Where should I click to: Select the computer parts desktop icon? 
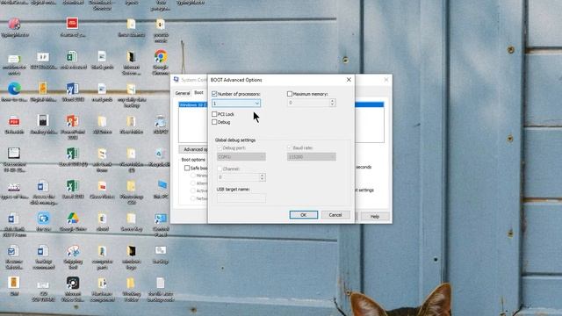[x=102, y=251]
